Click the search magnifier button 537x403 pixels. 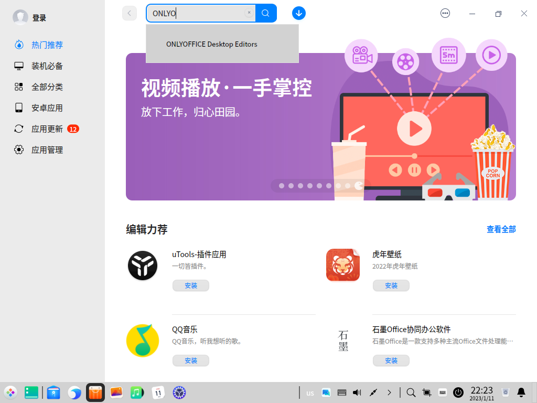pos(266,13)
